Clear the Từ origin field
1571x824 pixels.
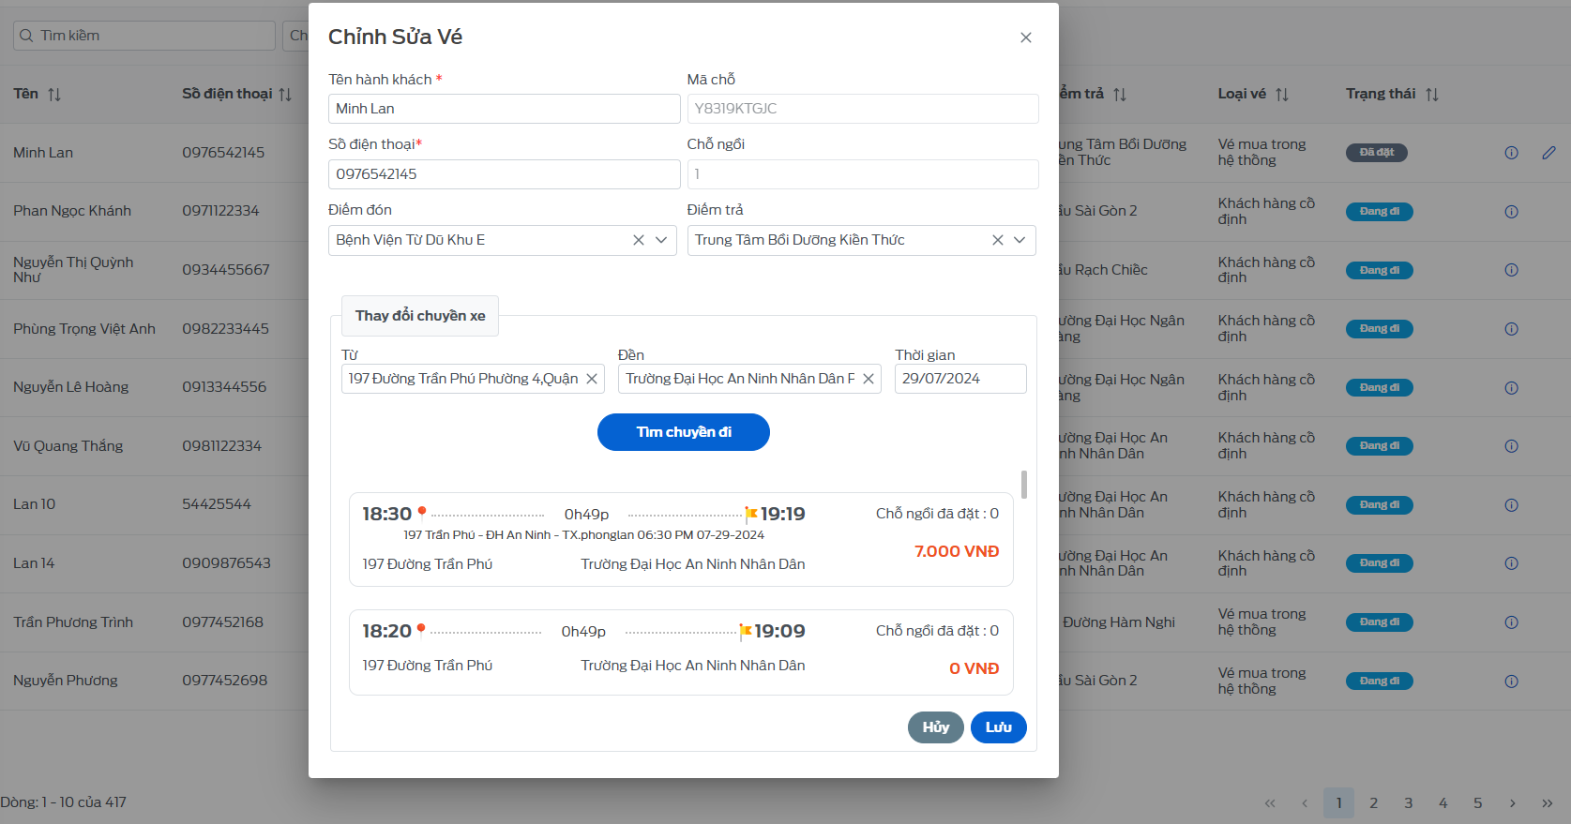592,379
